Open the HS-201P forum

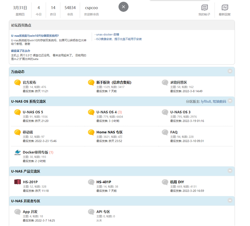tap(30, 182)
